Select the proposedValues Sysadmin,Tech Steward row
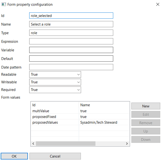This screenshot has height=164, width=162. 80,122
